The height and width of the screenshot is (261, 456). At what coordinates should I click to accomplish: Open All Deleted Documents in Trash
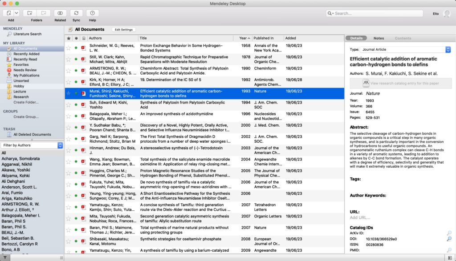pos(32,134)
